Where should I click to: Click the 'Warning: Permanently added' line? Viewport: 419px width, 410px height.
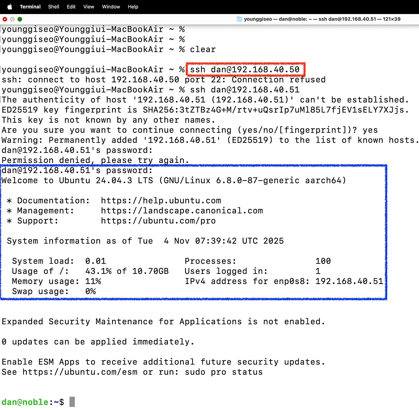click(x=210, y=140)
